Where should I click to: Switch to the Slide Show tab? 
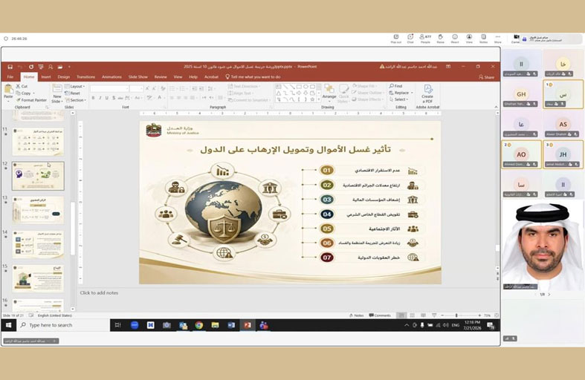pyautogui.click(x=138, y=77)
